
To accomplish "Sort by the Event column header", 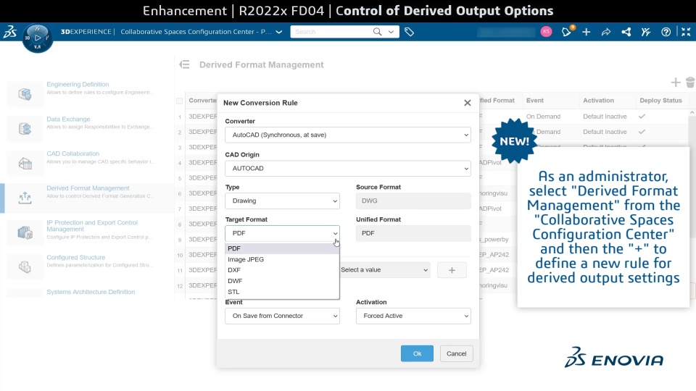I will point(535,101).
